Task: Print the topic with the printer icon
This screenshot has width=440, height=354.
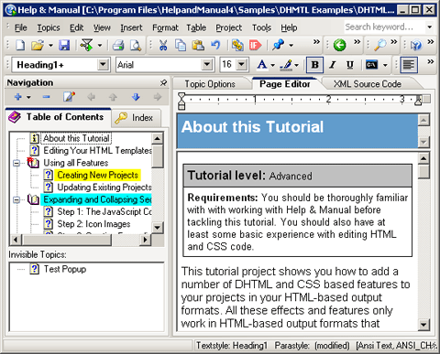Action: click(118, 45)
